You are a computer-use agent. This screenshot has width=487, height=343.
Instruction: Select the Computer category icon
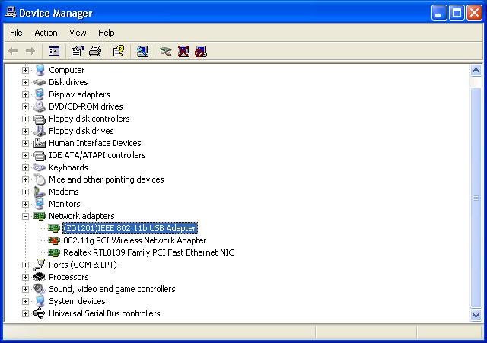click(40, 70)
